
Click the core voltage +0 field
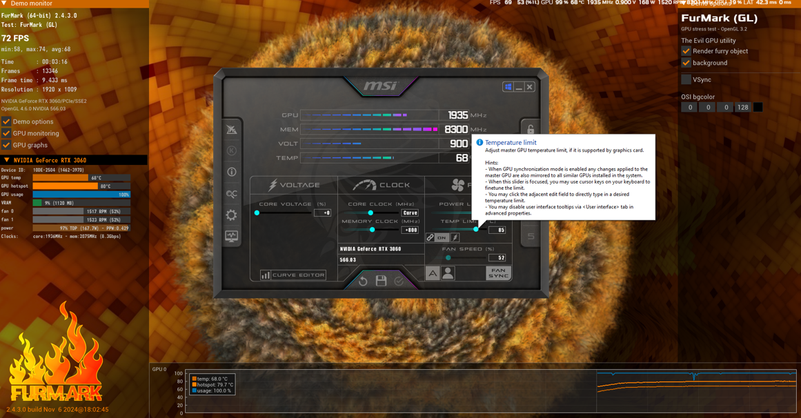[x=323, y=212]
